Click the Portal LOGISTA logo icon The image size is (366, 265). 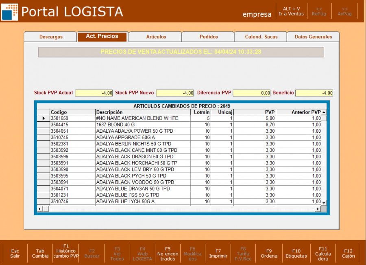pyautogui.click(x=10, y=12)
